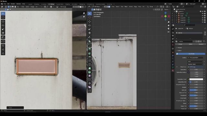Select the Annotate tool in UV editor toolbar
This screenshot has width=207, height=116.
point(3,37)
